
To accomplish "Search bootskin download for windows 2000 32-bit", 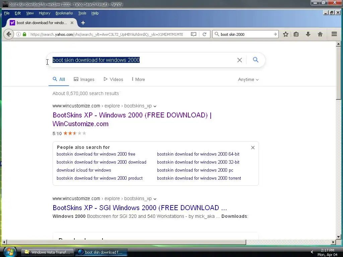I will click(x=198, y=162).
